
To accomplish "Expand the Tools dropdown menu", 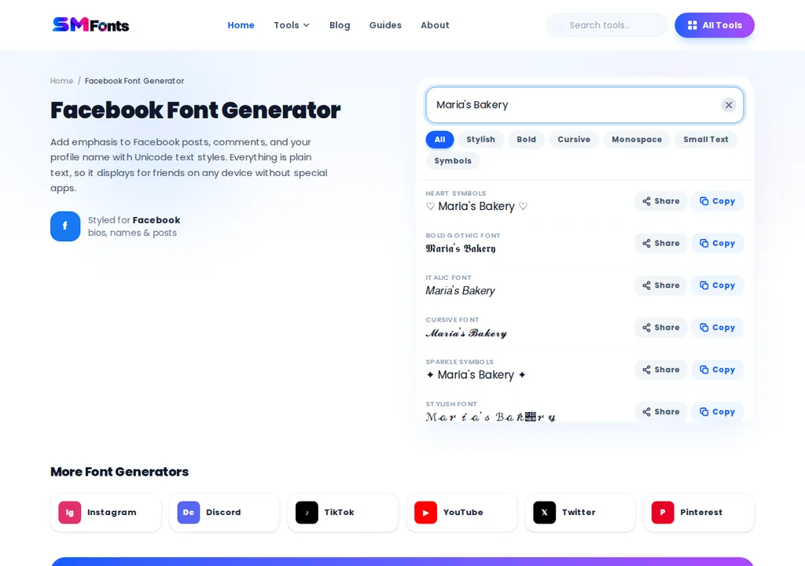I will (x=291, y=25).
